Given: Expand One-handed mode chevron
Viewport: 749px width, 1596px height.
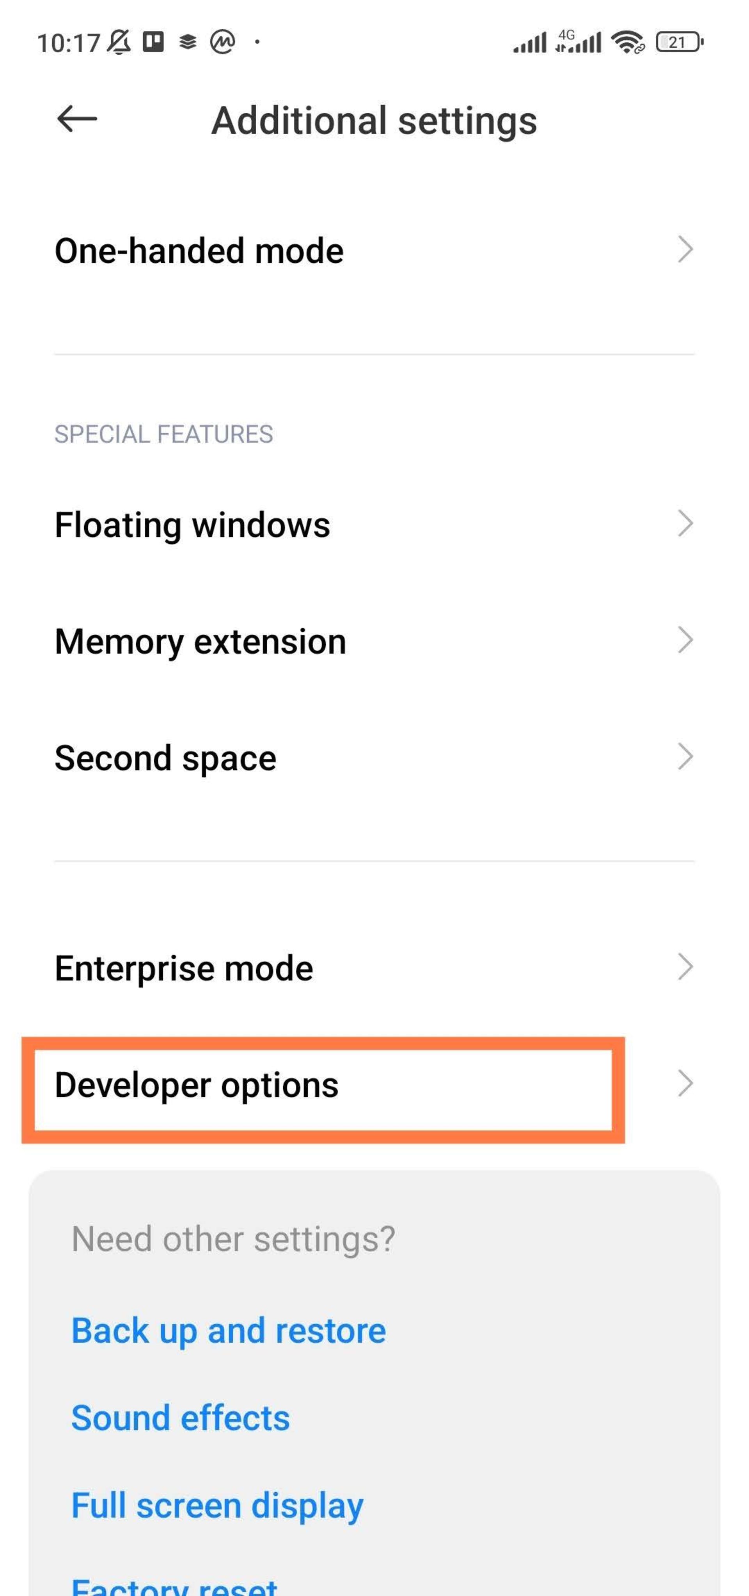Looking at the screenshot, I should pyautogui.click(x=685, y=250).
